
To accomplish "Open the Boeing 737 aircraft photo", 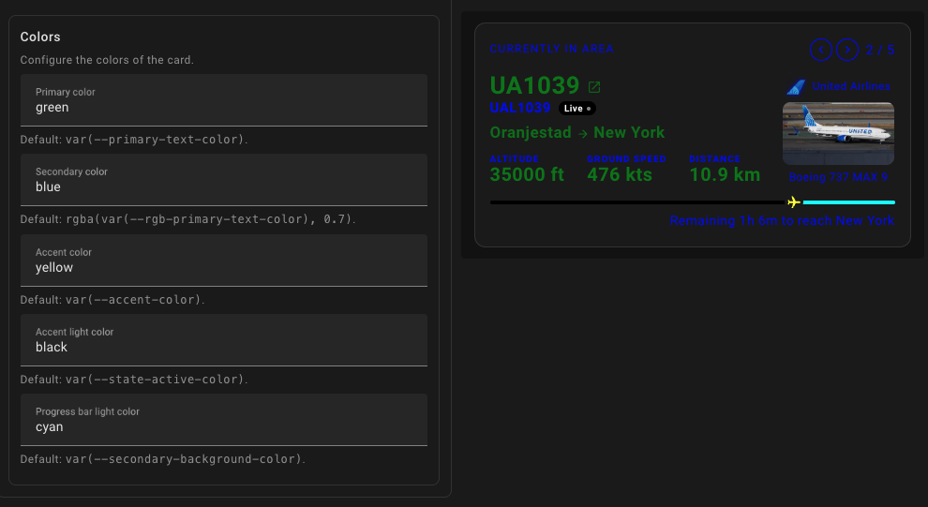I will pyautogui.click(x=838, y=134).
